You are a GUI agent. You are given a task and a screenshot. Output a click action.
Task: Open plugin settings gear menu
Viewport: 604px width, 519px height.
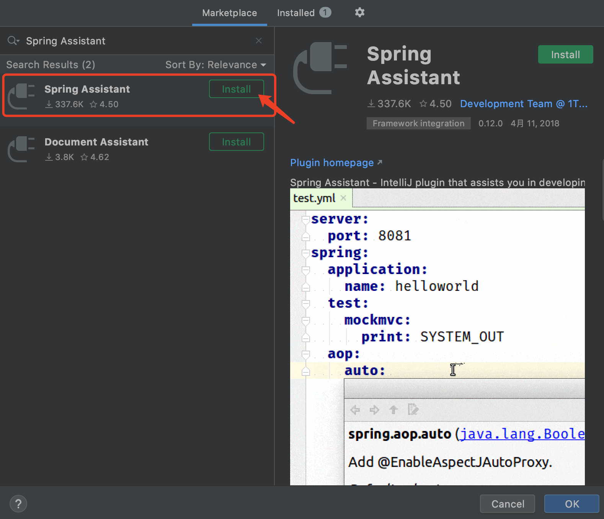pos(359,13)
